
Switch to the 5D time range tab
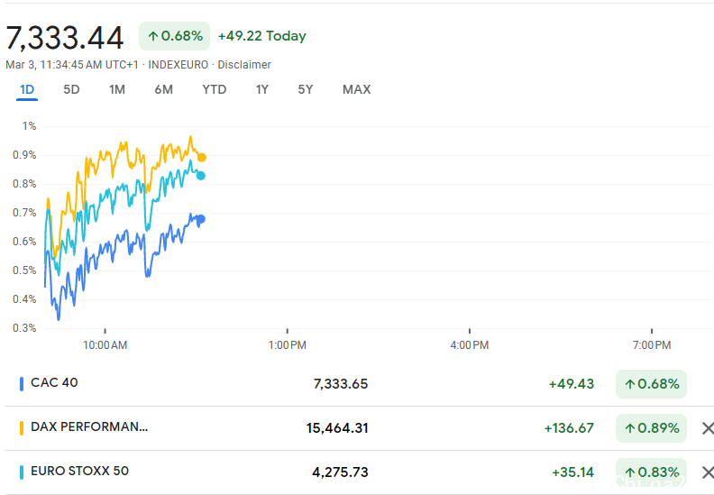tap(71, 89)
